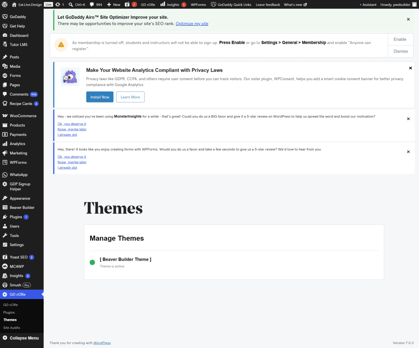Open WPForms in the sidebar menu

[22, 163]
